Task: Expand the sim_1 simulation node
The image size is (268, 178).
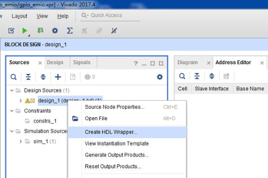Action: pyautogui.click(x=20, y=142)
